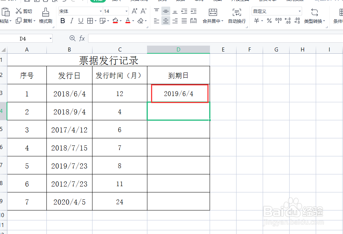Screen dimensions: 343x234
Task: Open the font color dropdown arrow
Action: tap(133, 21)
